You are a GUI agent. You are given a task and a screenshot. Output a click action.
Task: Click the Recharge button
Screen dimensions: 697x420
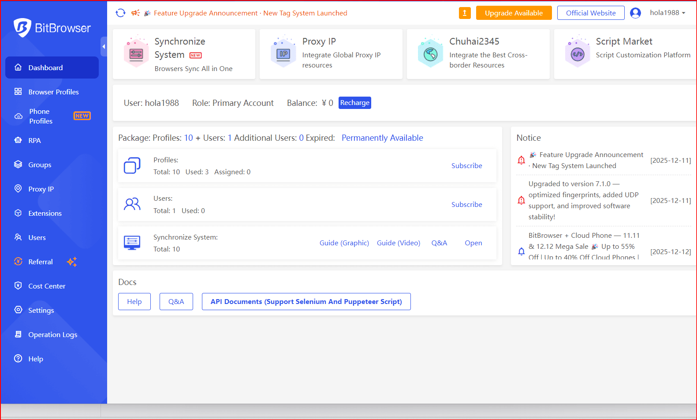[x=354, y=103]
